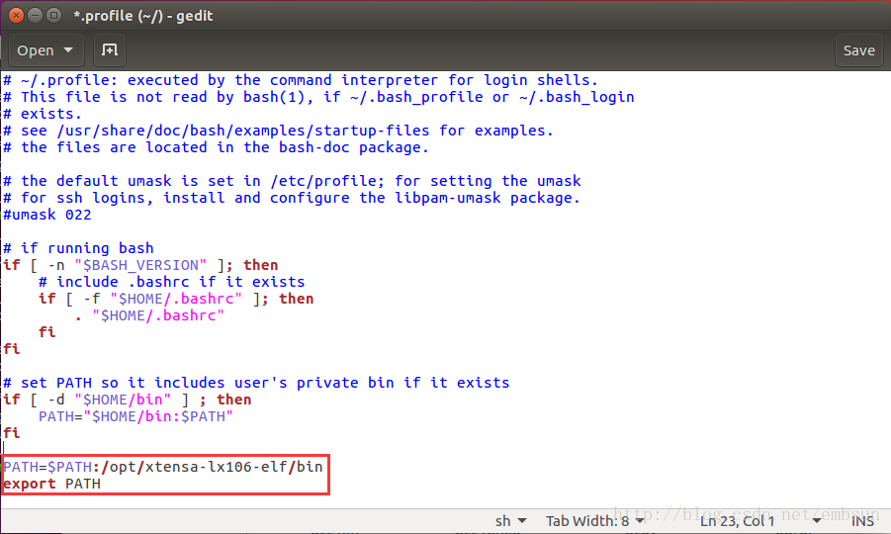Create a new document with the toolbar icon

(x=110, y=50)
